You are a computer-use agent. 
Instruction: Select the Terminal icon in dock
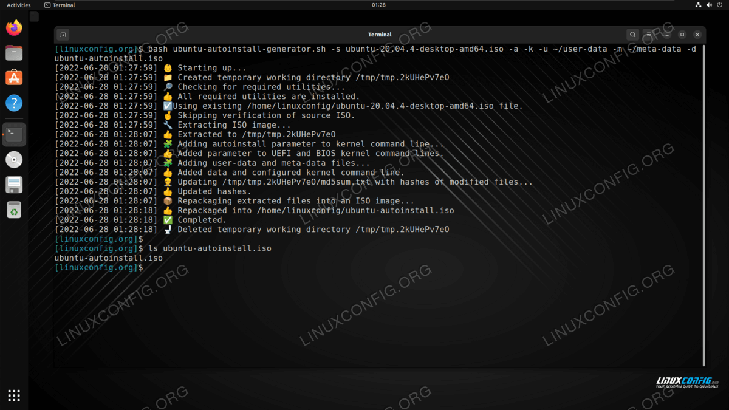[x=14, y=134]
